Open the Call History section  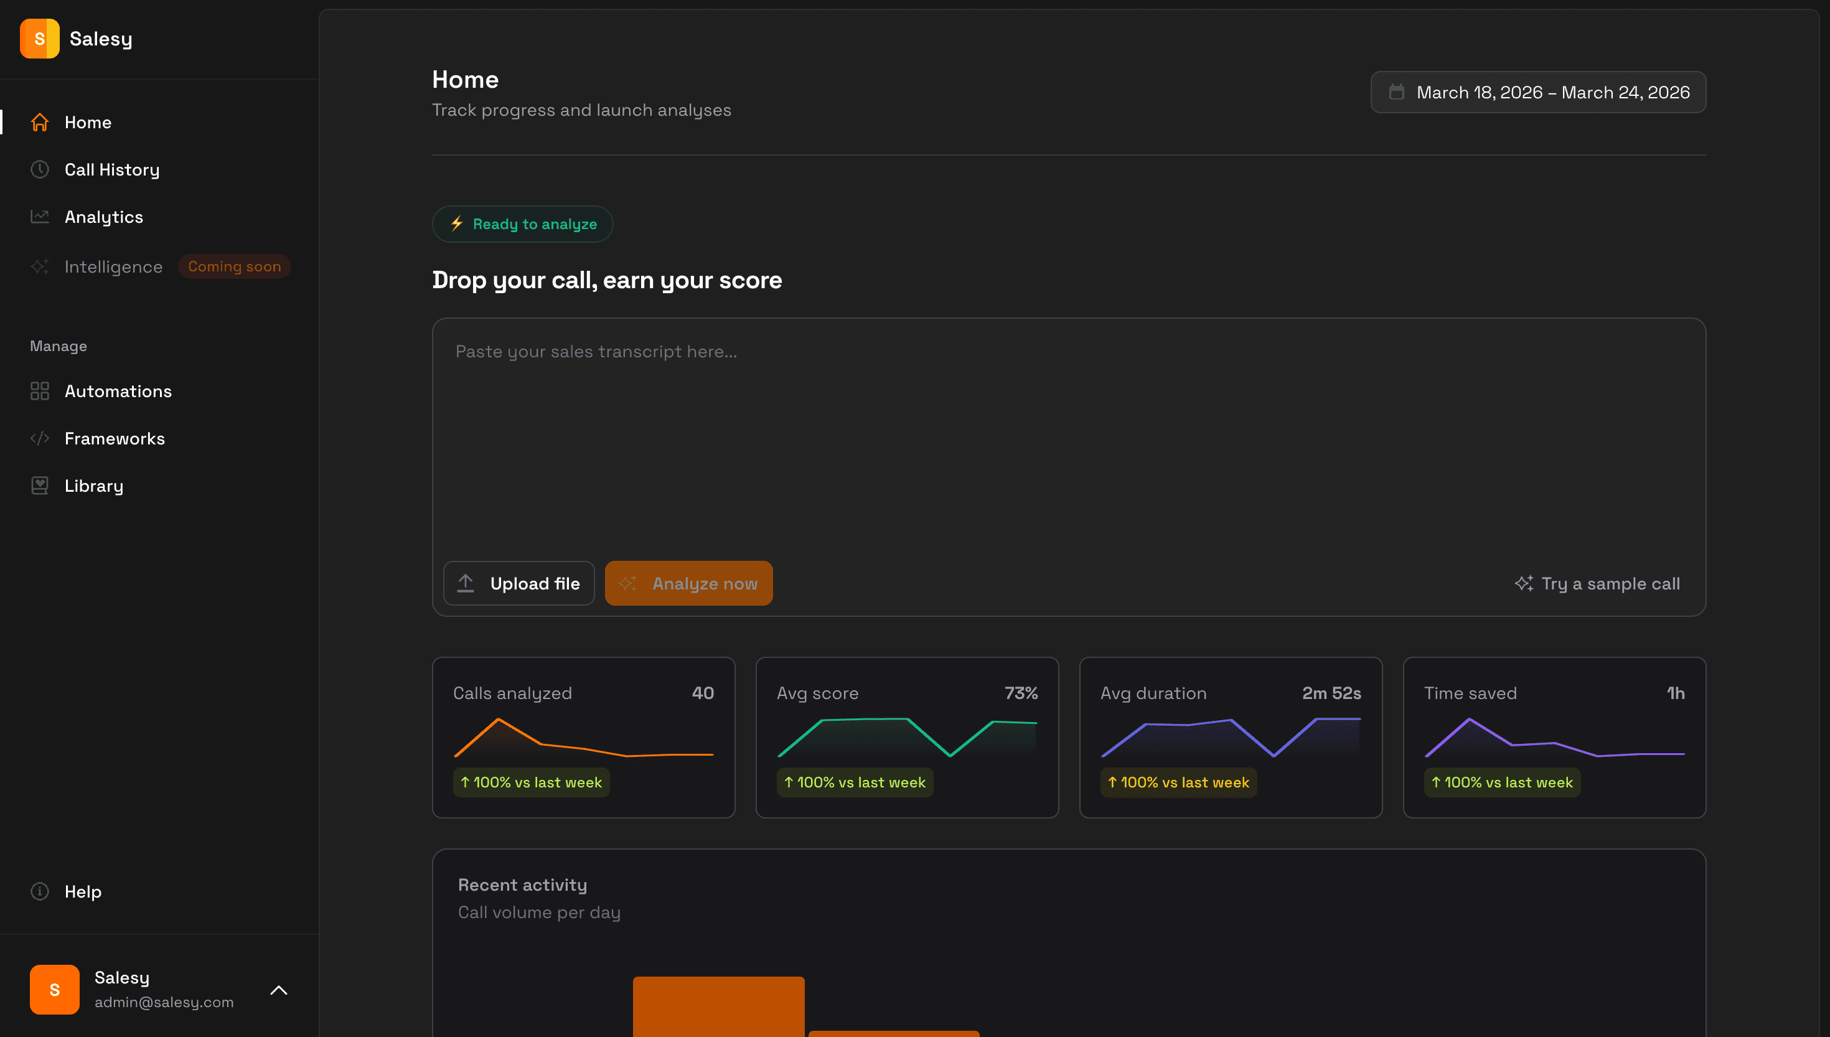coord(112,169)
